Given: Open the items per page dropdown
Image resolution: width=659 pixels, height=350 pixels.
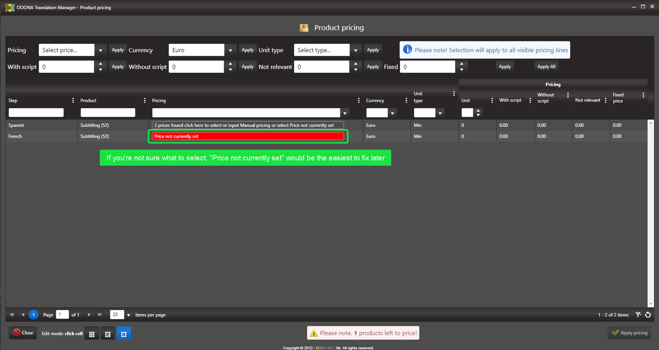Looking at the screenshot, I should pyautogui.click(x=129, y=315).
